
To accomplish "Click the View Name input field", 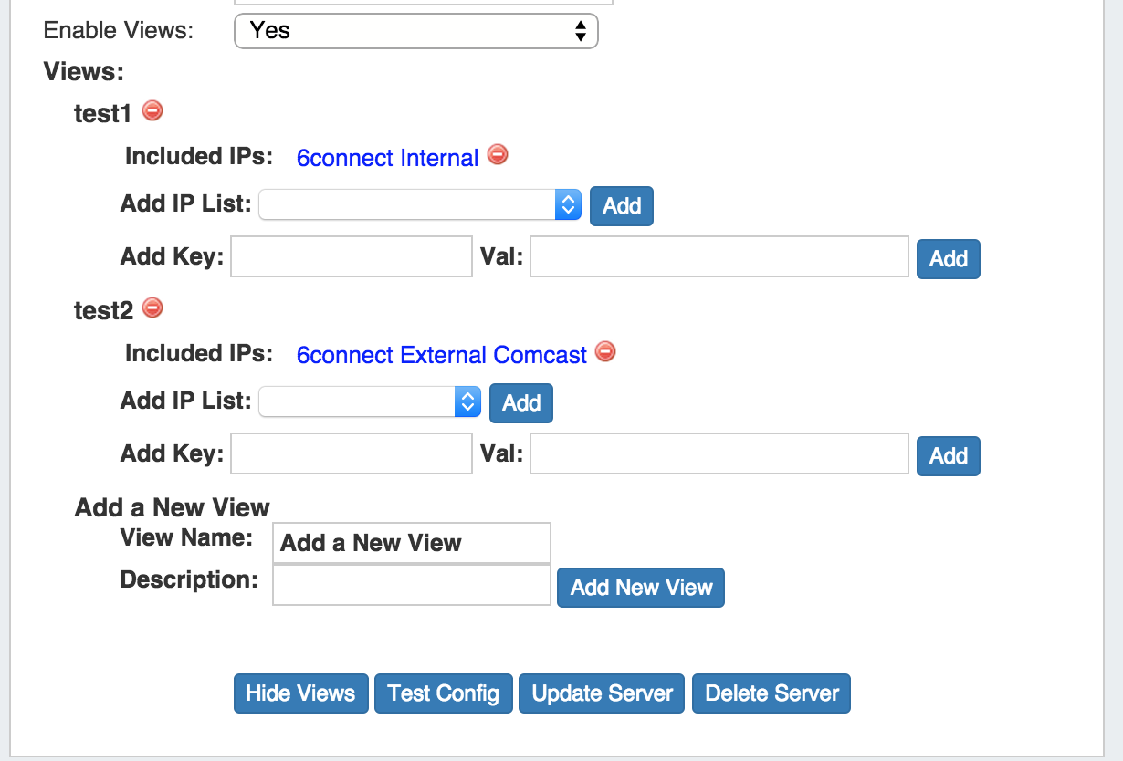I will pos(411,543).
